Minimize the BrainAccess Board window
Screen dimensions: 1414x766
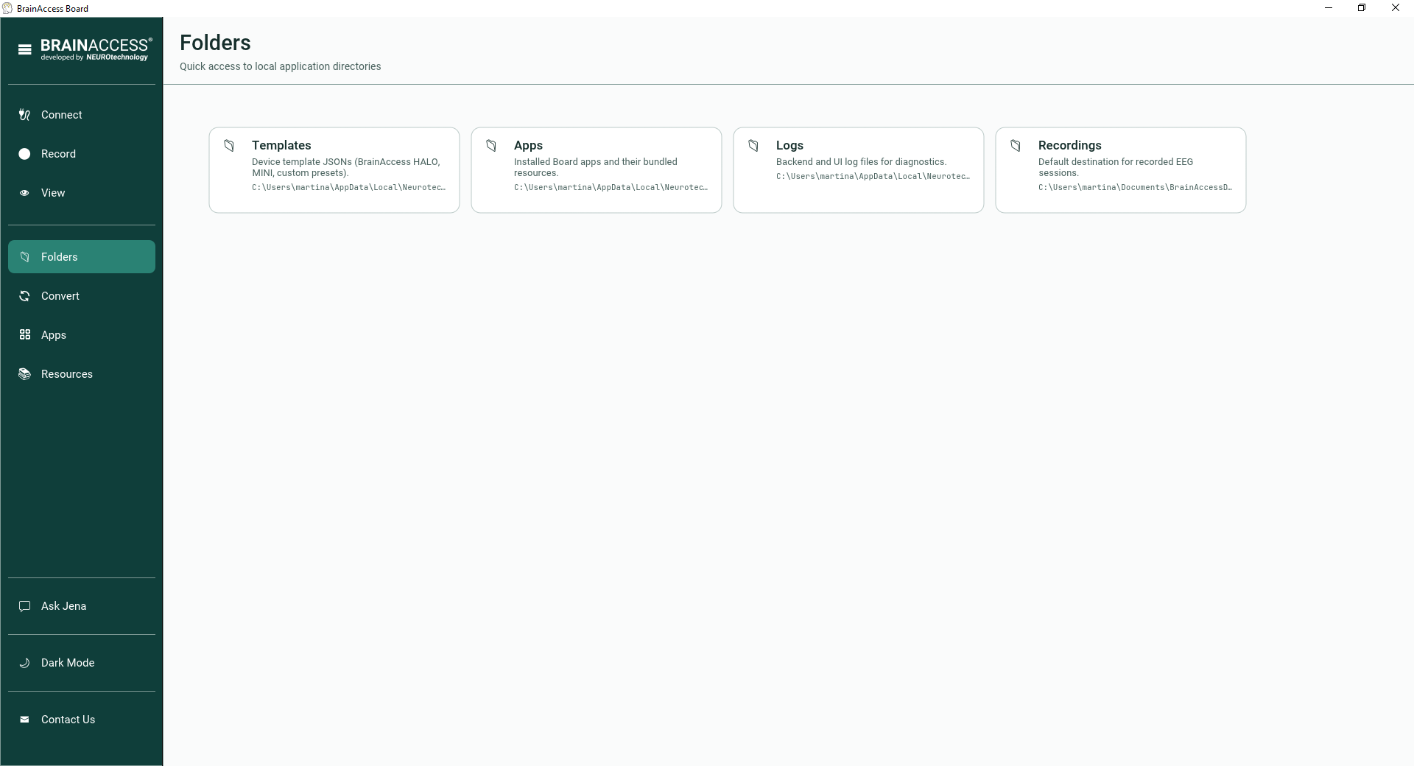(x=1329, y=8)
